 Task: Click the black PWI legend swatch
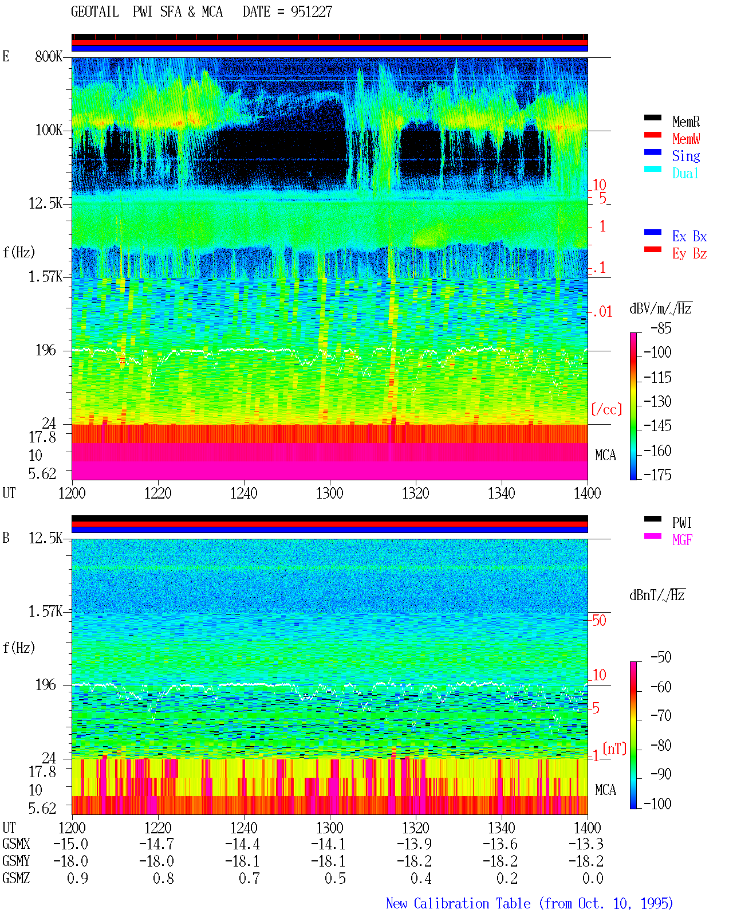[653, 519]
